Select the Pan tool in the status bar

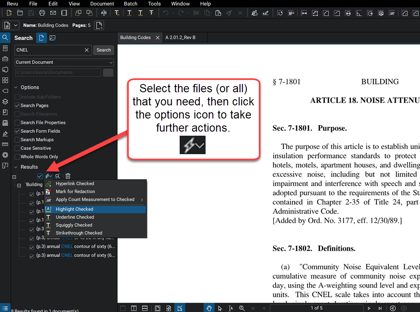(x=209, y=307)
